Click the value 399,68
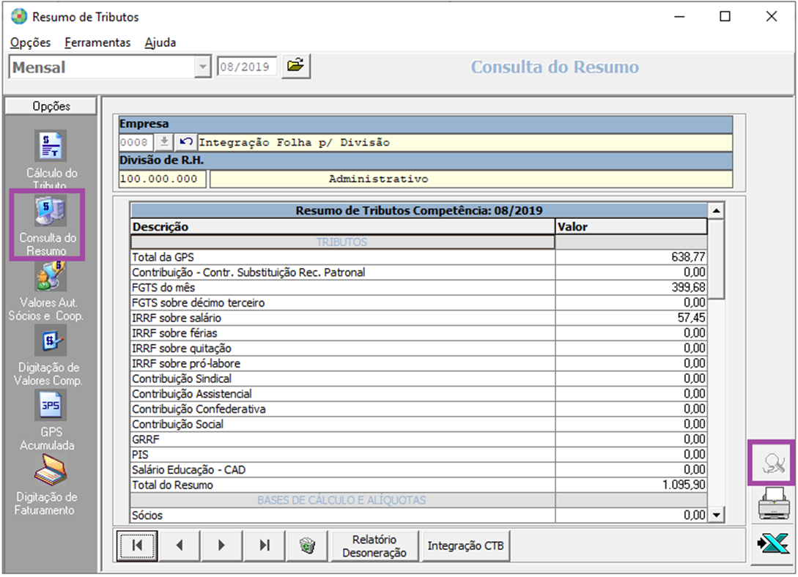Viewport: 798px width, 577px height. pyautogui.click(x=688, y=288)
